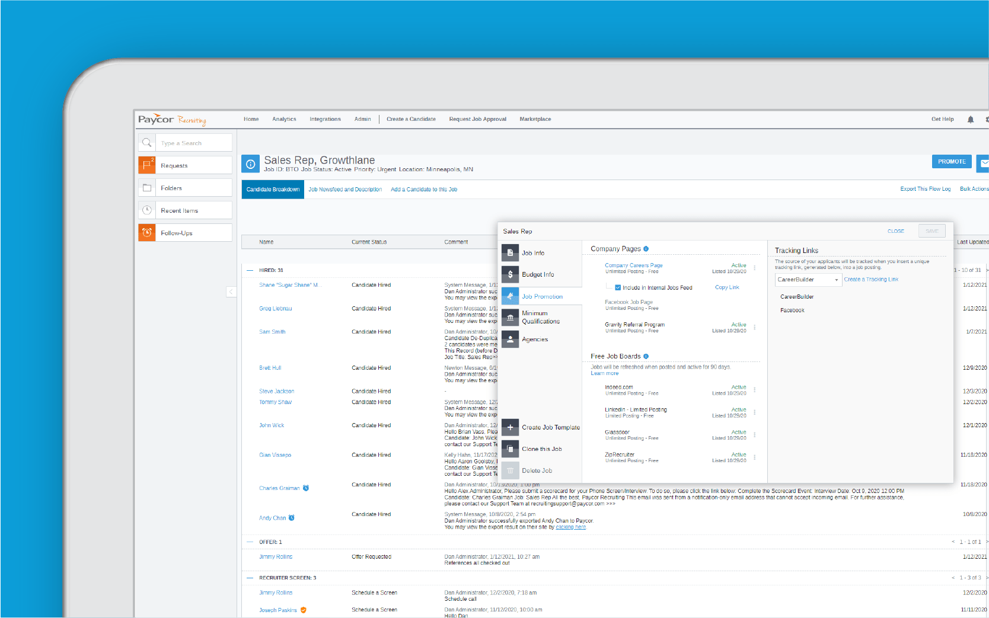
Task: Select the Candidate Breakdown tab
Action: point(273,190)
